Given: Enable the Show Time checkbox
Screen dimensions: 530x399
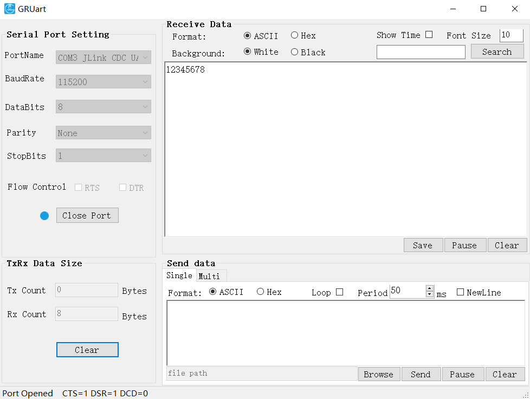Looking at the screenshot, I should coord(429,35).
